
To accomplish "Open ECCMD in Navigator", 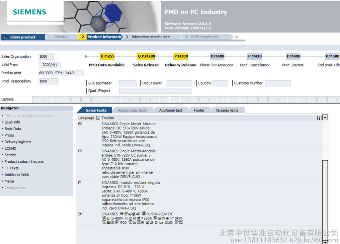I will (10, 148).
